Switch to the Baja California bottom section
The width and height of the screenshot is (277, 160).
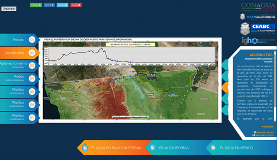[178, 147]
